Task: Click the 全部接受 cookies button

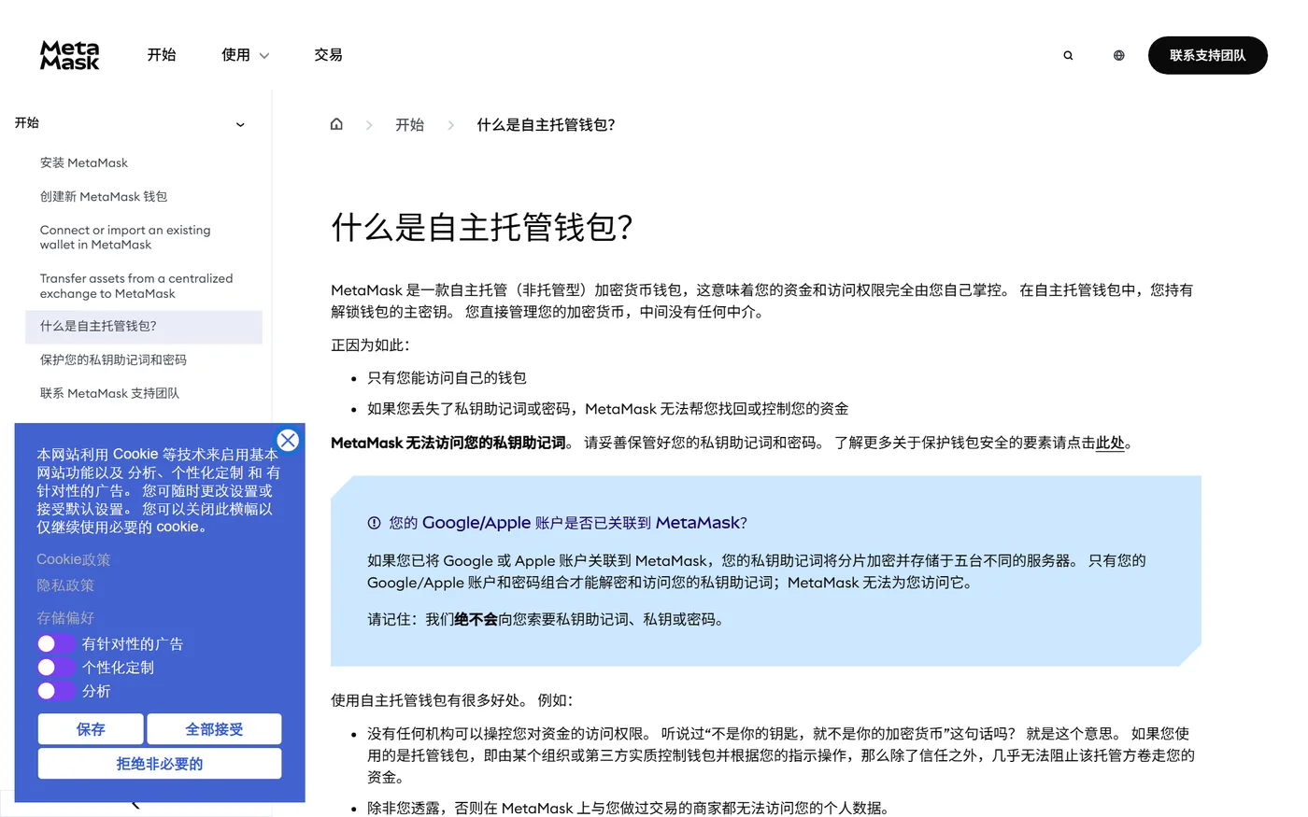Action: coord(214,729)
